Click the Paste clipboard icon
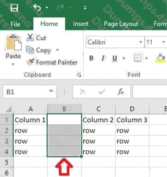The image size is (167, 177). pyautogui.click(x=13, y=43)
